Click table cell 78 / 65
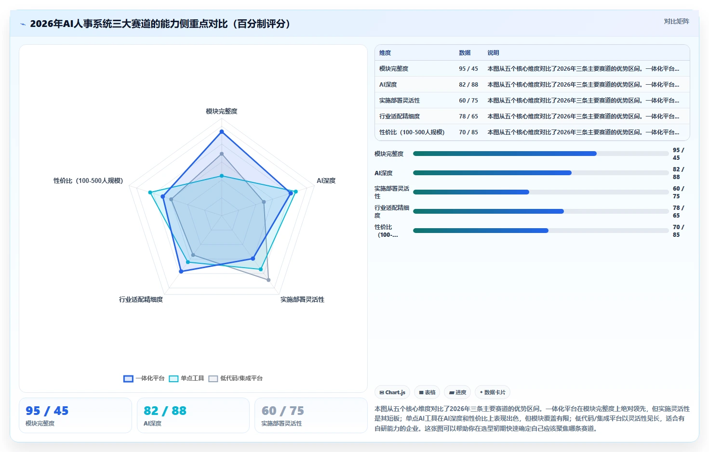The image size is (709, 452). [468, 116]
